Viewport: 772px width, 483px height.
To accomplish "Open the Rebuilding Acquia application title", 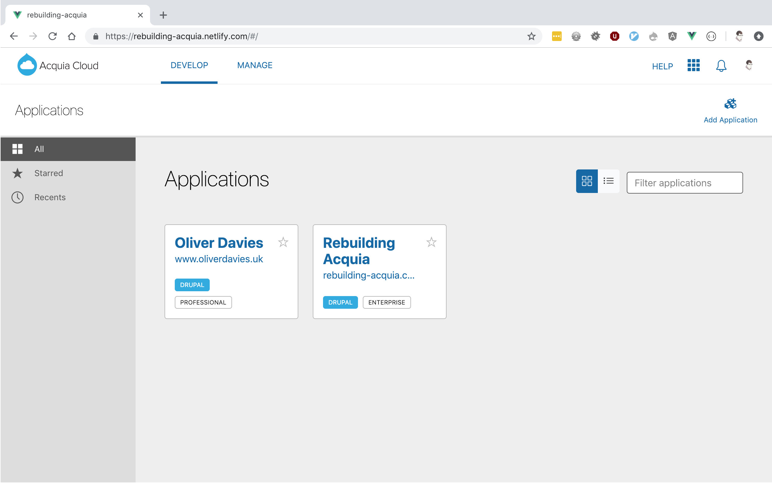I will [x=359, y=251].
